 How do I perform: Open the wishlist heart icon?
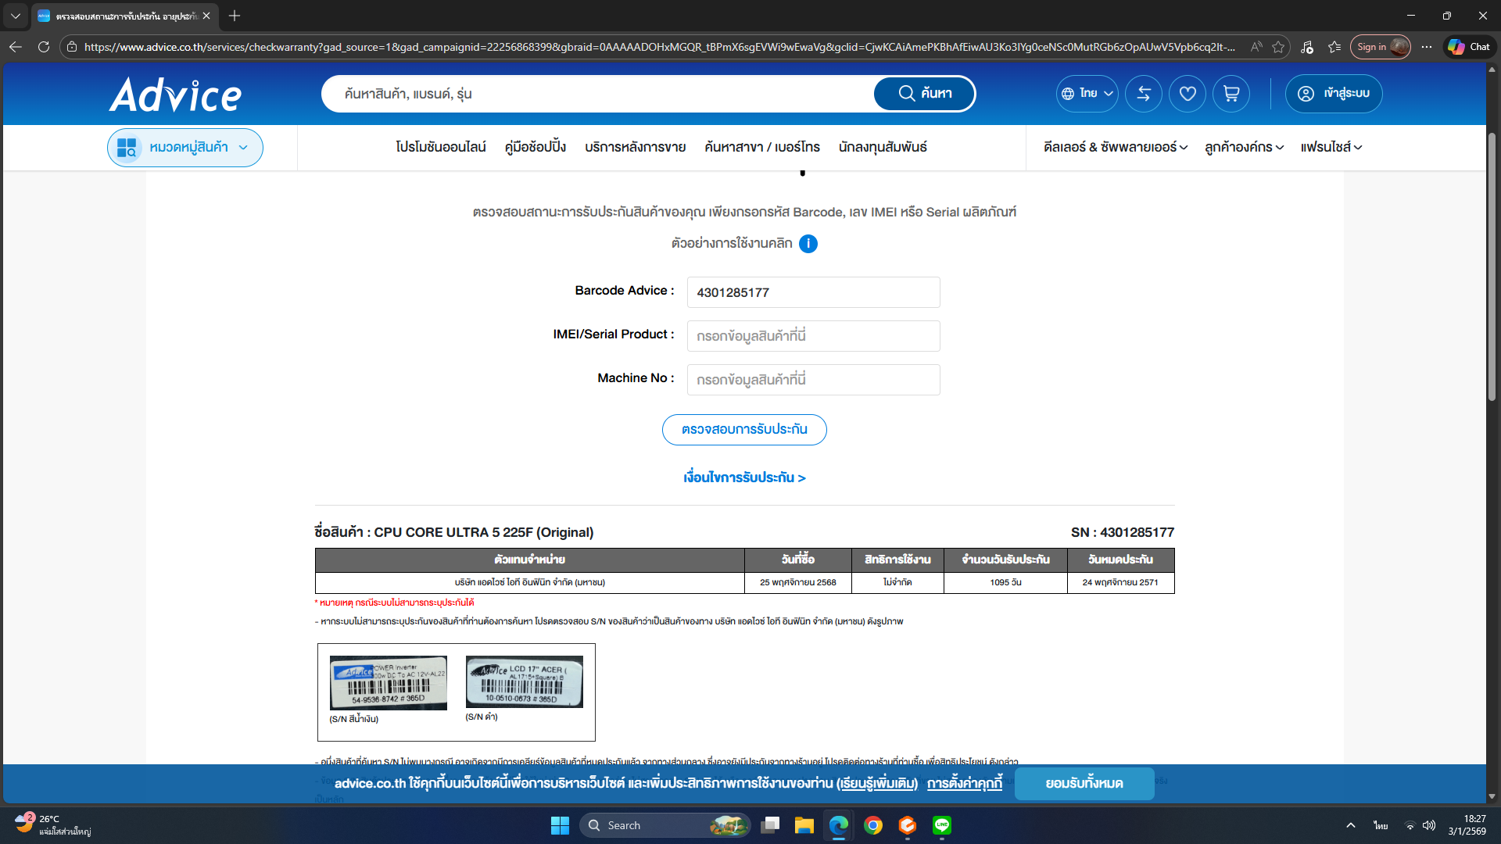tap(1187, 94)
